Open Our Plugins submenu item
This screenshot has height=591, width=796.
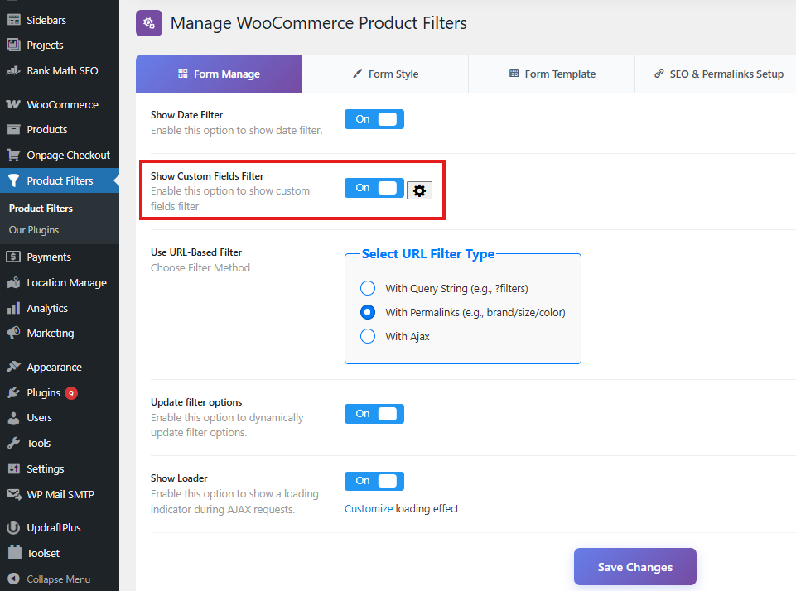(33, 230)
